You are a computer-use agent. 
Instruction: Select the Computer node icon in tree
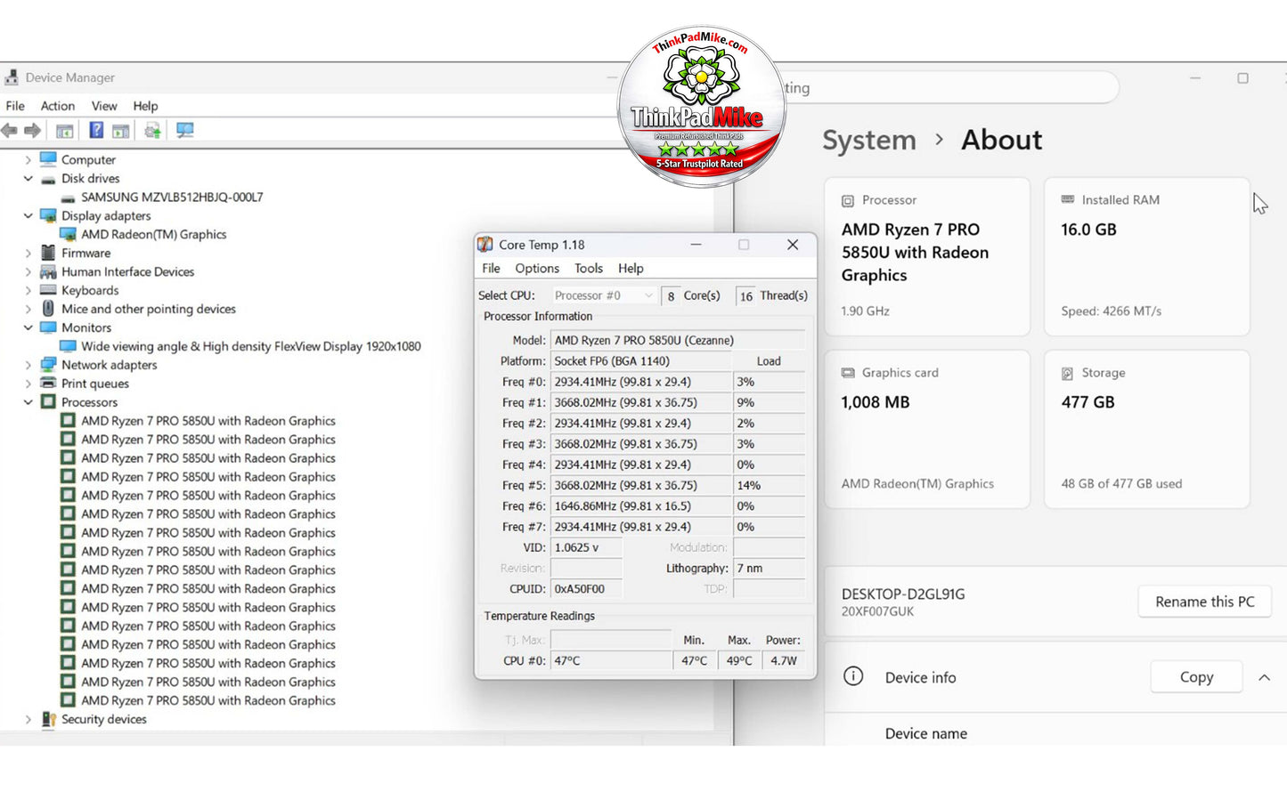(x=48, y=159)
